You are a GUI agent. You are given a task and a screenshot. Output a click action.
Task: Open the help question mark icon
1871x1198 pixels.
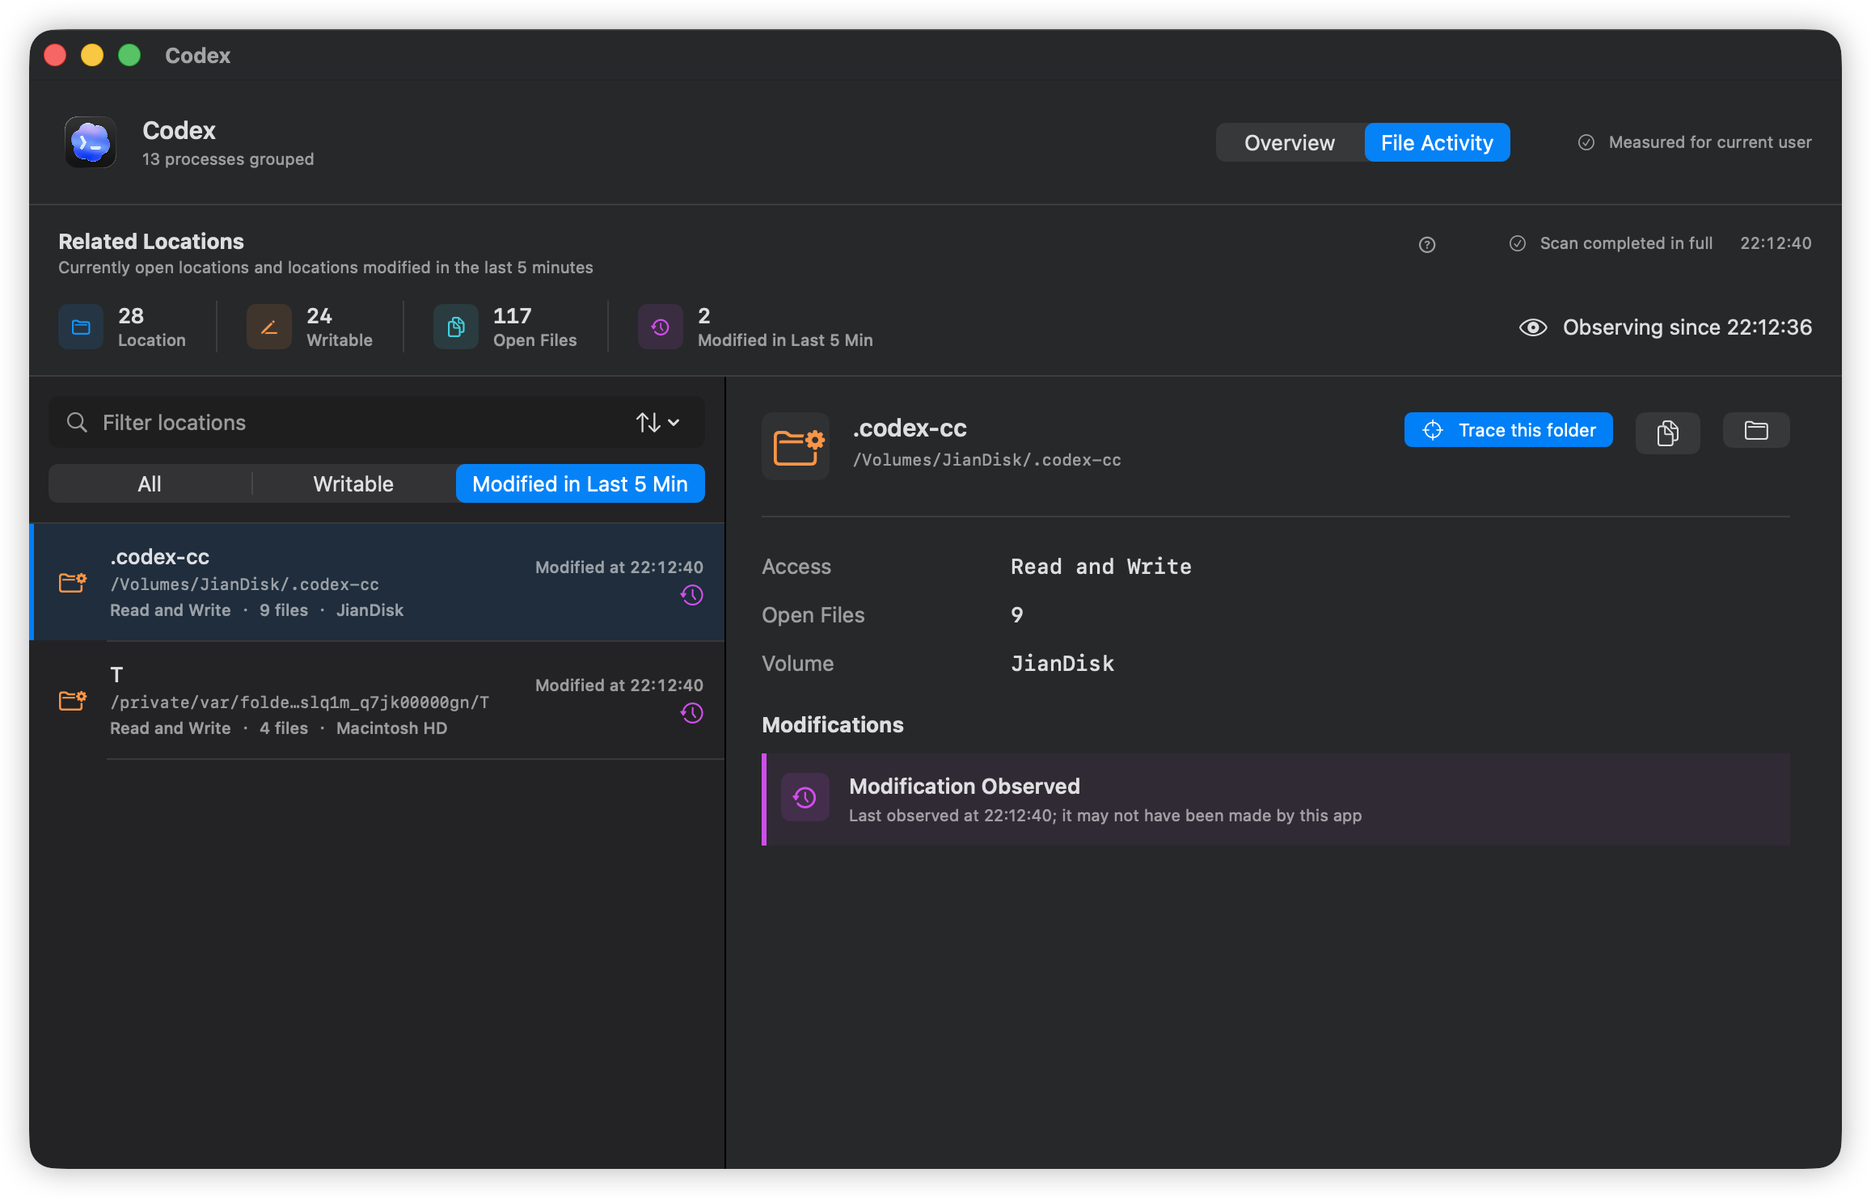1427,244
